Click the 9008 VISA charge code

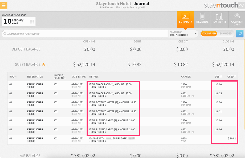(184, 138)
